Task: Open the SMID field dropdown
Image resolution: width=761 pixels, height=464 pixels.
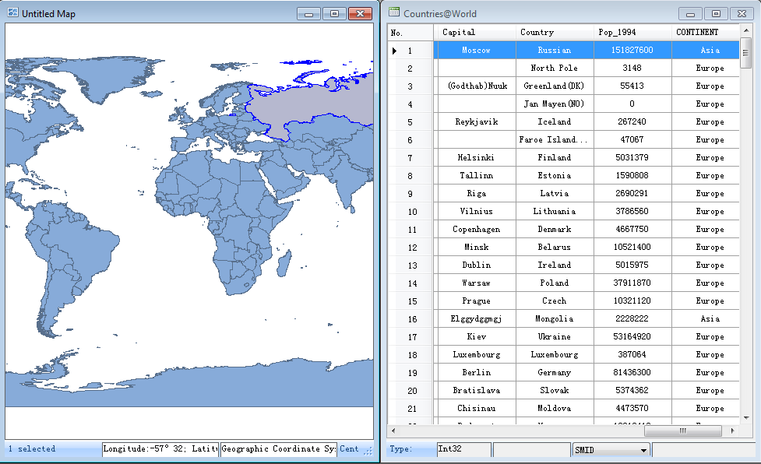Action: 643,450
